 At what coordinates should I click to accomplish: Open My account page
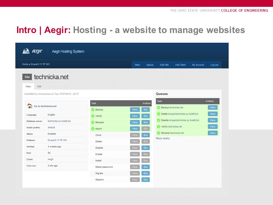tap(198, 65)
